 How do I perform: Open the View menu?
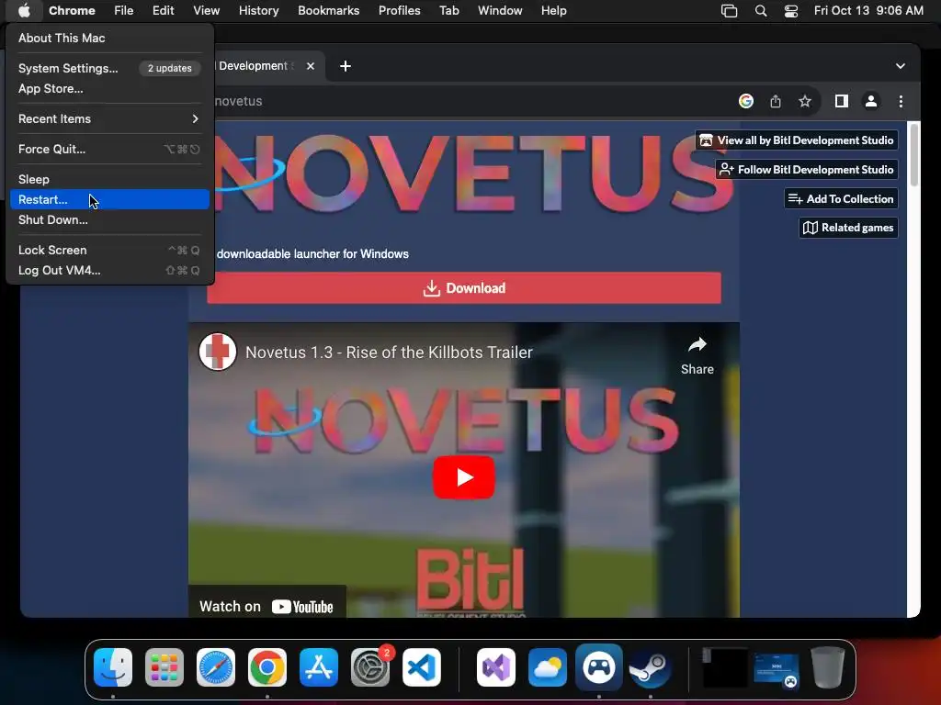pos(206,10)
